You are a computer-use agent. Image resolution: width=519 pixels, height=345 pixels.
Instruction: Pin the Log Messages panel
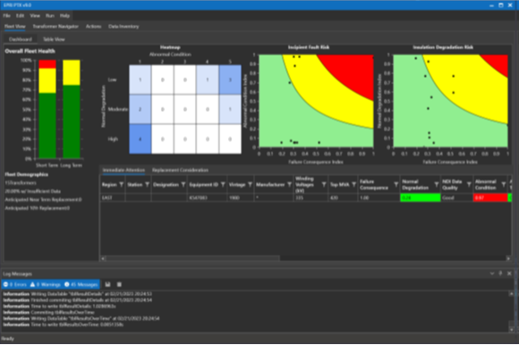tap(500, 273)
